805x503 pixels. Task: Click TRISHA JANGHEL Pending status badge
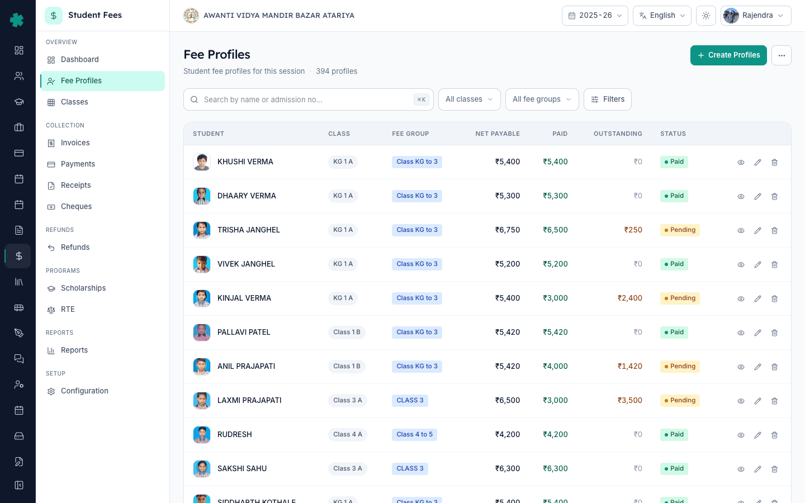click(680, 230)
